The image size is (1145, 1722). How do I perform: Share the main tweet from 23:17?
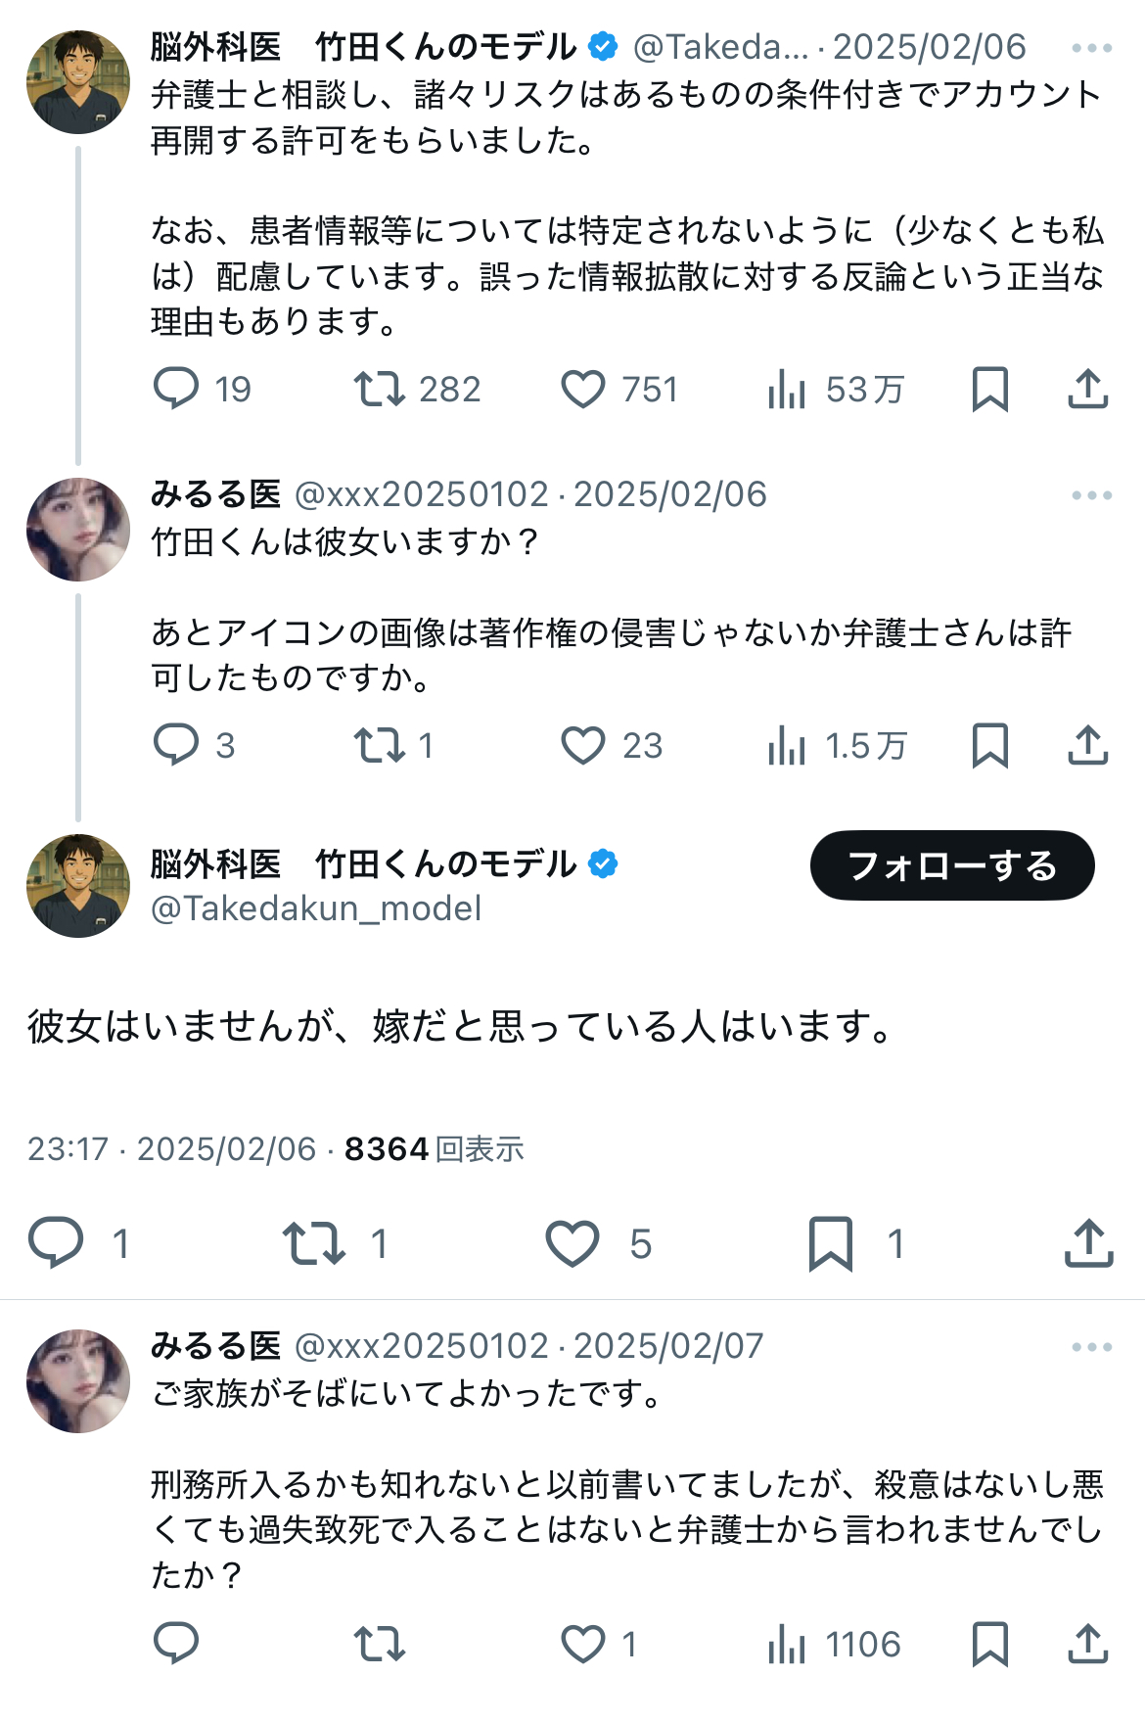pos(1088,1243)
